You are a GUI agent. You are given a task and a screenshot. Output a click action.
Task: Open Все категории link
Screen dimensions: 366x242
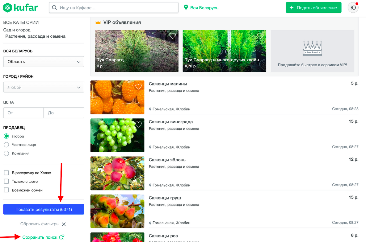[x=21, y=23]
